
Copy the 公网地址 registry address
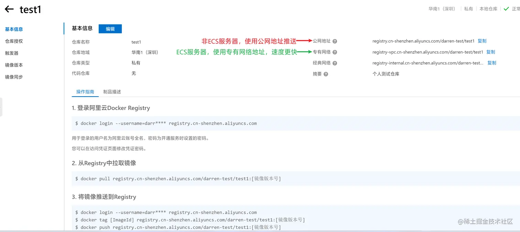point(482,41)
